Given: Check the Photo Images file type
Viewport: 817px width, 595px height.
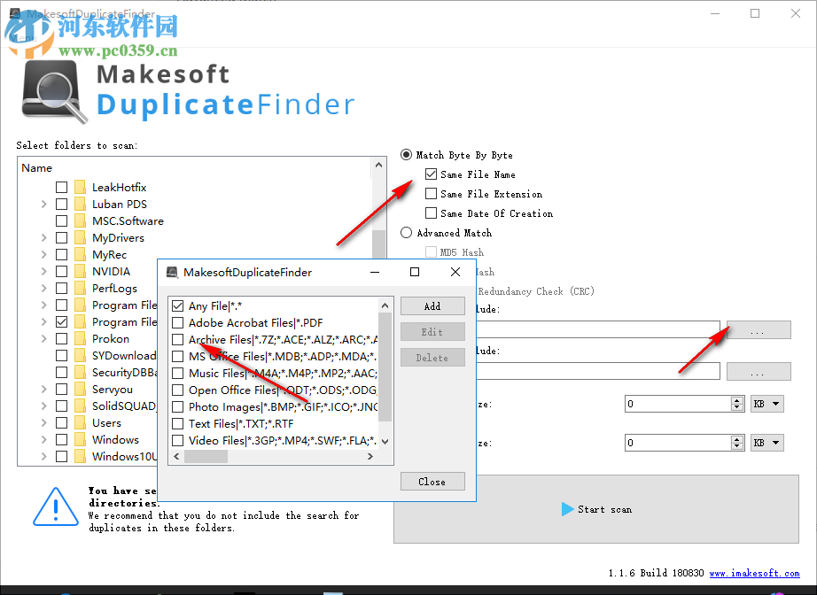Looking at the screenshot, I should (178, 406).
